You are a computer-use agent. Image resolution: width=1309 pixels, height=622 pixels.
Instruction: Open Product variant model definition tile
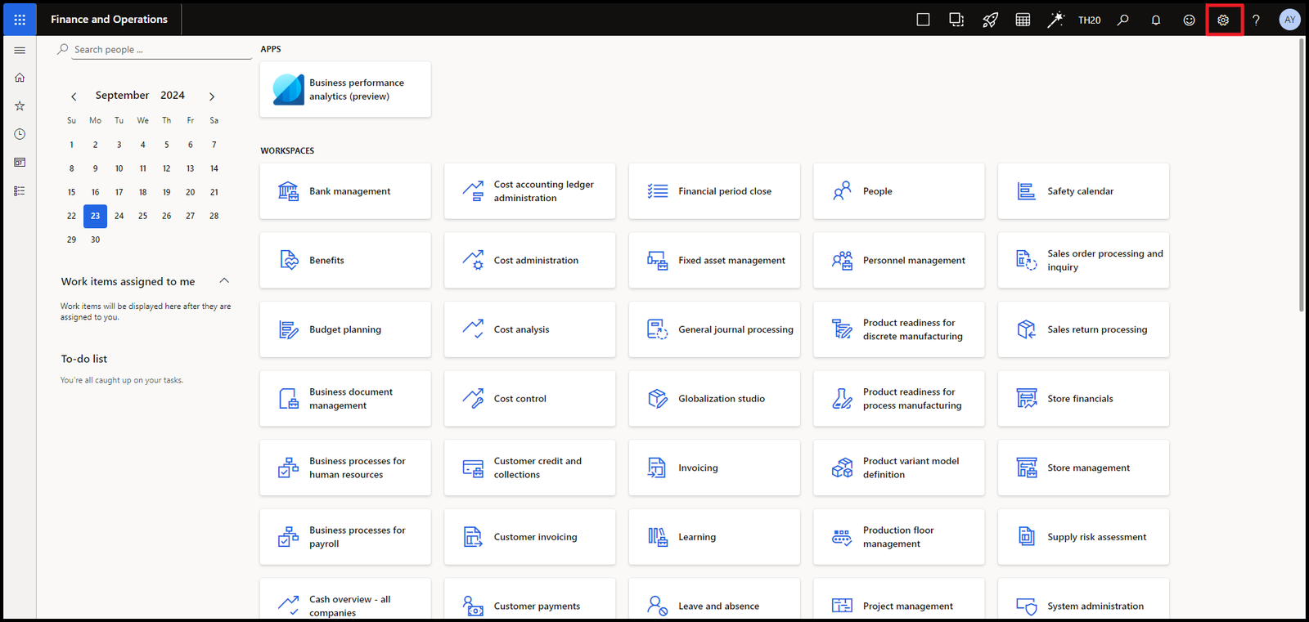899,468
